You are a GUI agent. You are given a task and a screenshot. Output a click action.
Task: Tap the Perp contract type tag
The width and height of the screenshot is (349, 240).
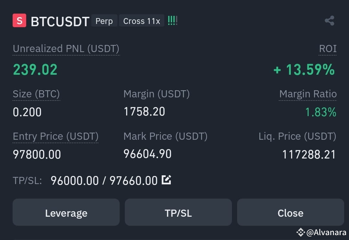(x=104, y=21)
